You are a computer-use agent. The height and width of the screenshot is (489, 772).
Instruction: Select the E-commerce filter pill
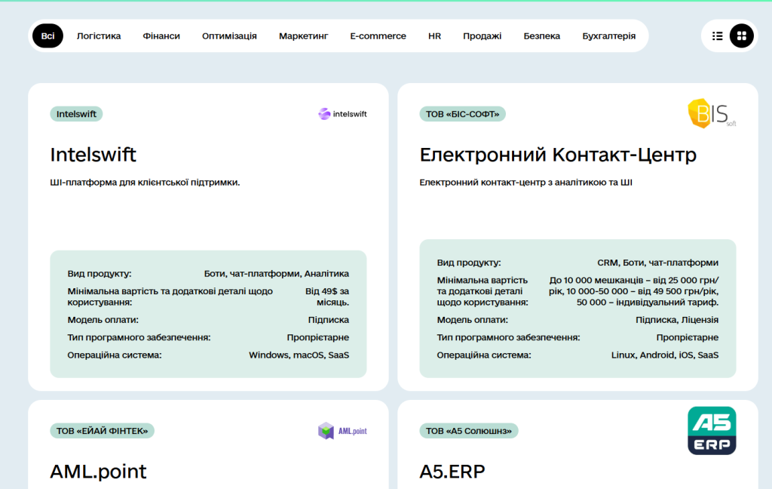tap(378, 35)
